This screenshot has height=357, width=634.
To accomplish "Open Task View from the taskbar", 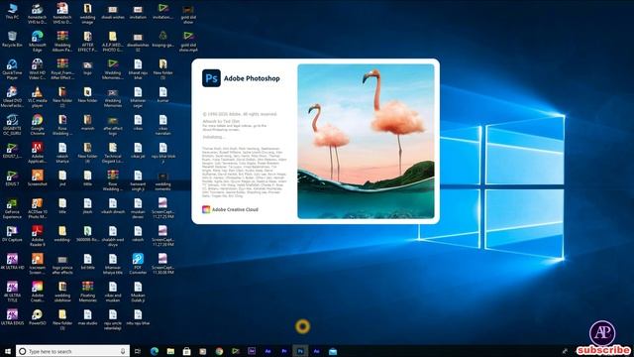I will click(138, 351).
